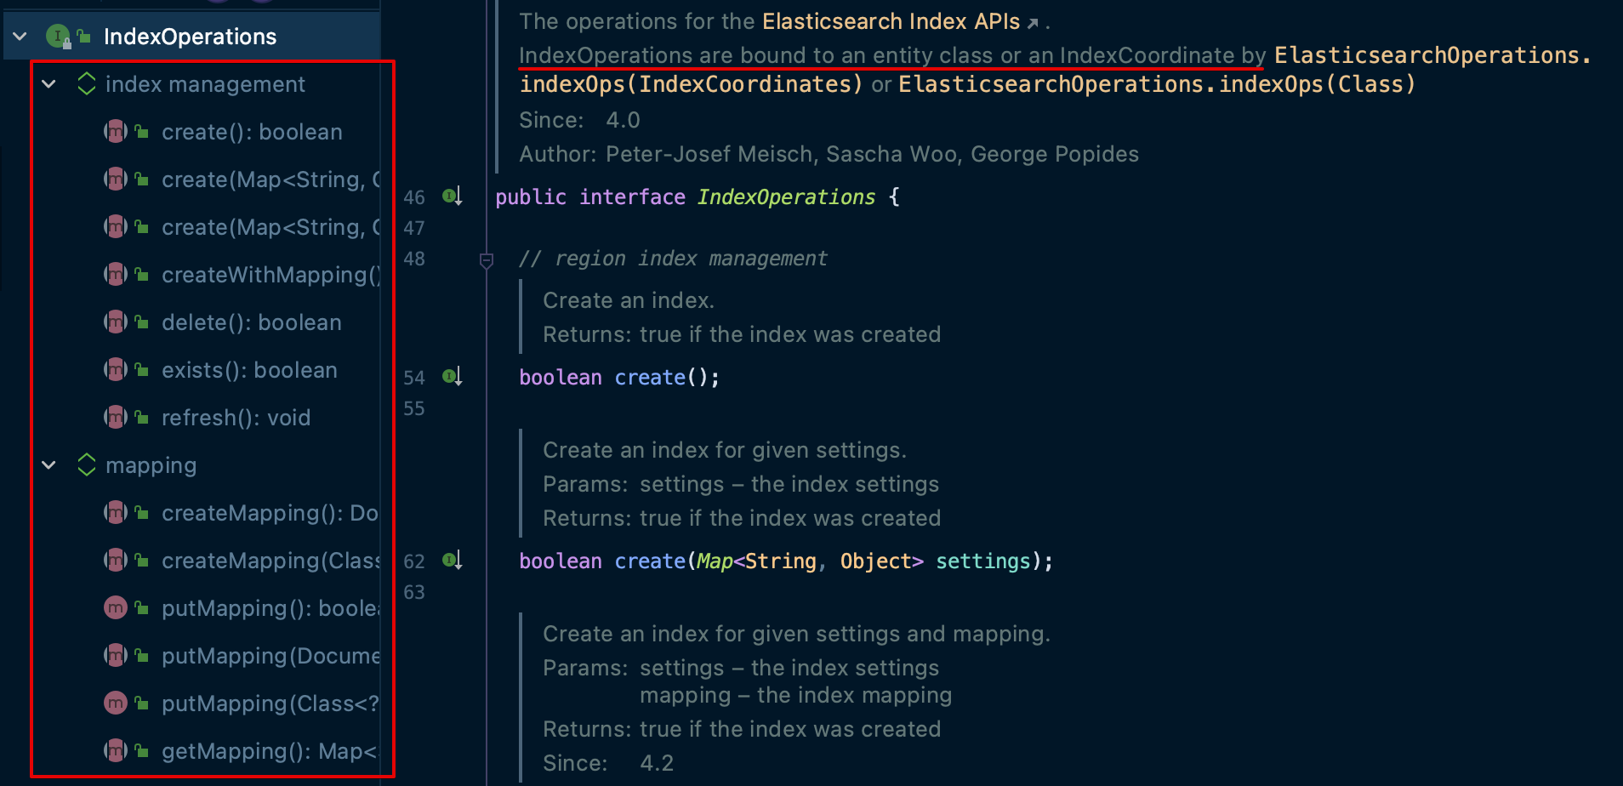
Task: Collapse the mapping region
Action: pos(49,465)
